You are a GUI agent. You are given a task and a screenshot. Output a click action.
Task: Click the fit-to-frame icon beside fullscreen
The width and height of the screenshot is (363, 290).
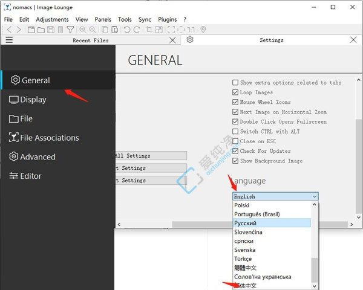181,30
